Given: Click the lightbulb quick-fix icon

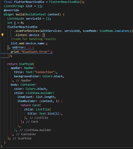Looking at the screenshot, I should click(x=2, y=35).
